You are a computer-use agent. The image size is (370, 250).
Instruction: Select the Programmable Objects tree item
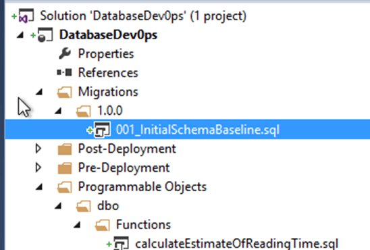(142, 186)
